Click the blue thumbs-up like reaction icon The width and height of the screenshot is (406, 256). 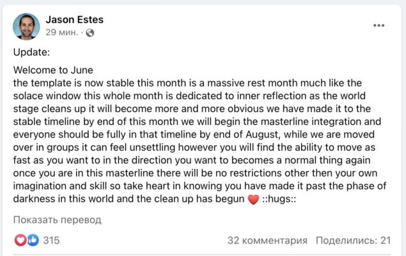(x=32, y=240)
